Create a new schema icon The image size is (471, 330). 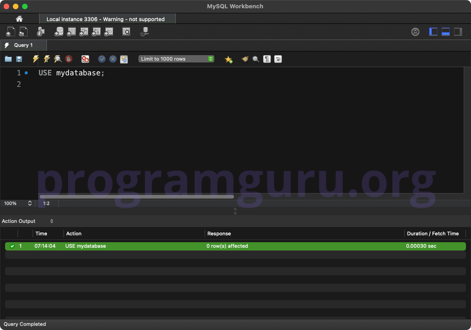click(x=59, y=32)
